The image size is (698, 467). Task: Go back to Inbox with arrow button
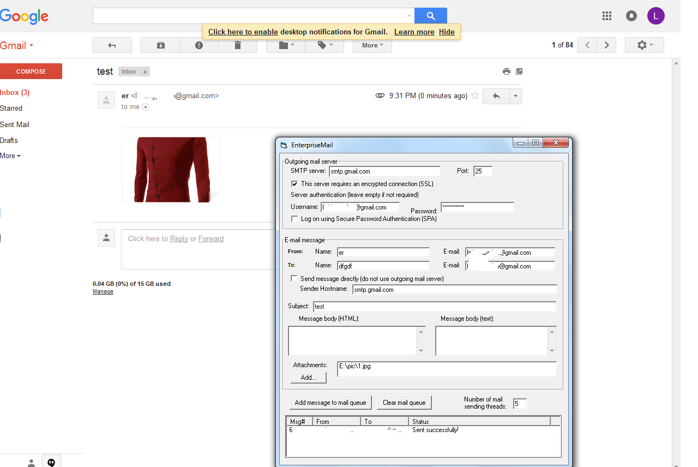pos(112,45)
